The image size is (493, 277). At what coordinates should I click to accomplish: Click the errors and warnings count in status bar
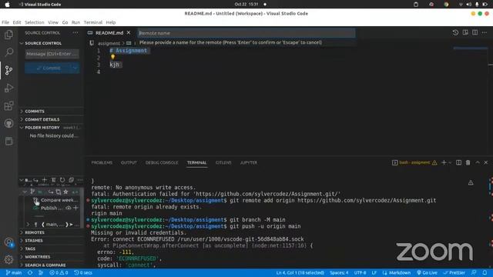coord(59,273)
